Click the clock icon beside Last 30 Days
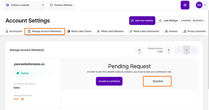The image size is (209, 110). point(160,20)
